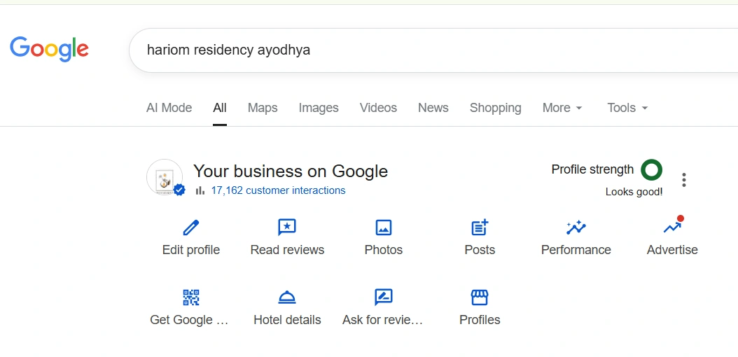Click the Posts icon

click(x=480, y=227)
